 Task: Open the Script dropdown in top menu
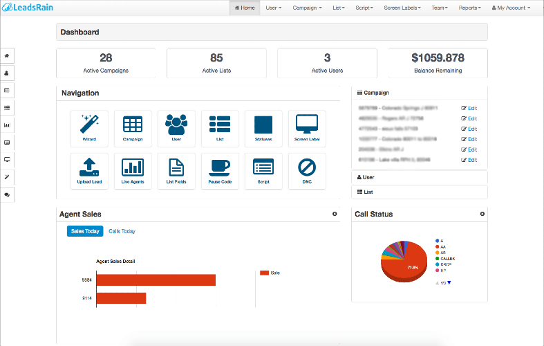pos(364,8)
